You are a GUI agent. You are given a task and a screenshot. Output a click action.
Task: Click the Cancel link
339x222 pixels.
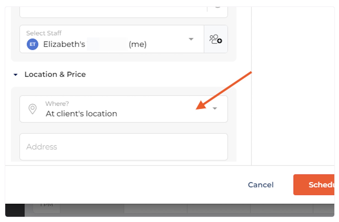tap(261, 185)
